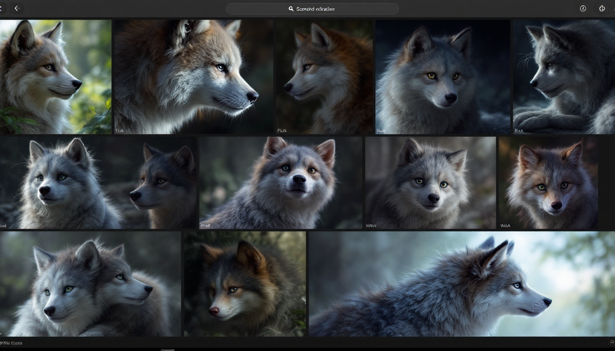
Task: Click the partially visible icon left of back arrow
Action: point(1,8)
